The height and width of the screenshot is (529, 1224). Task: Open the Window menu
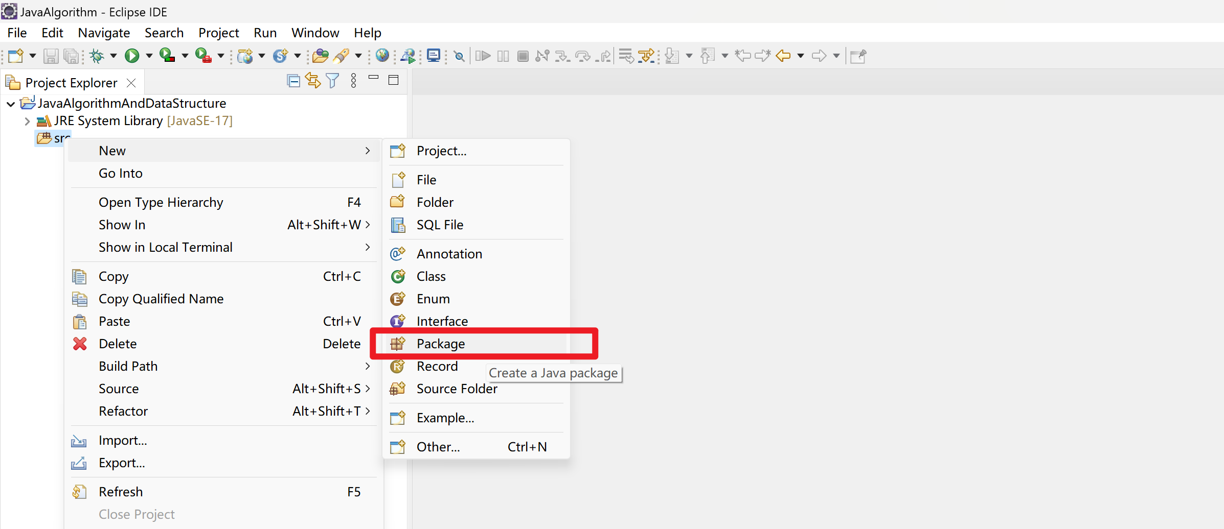pos(315,33)
